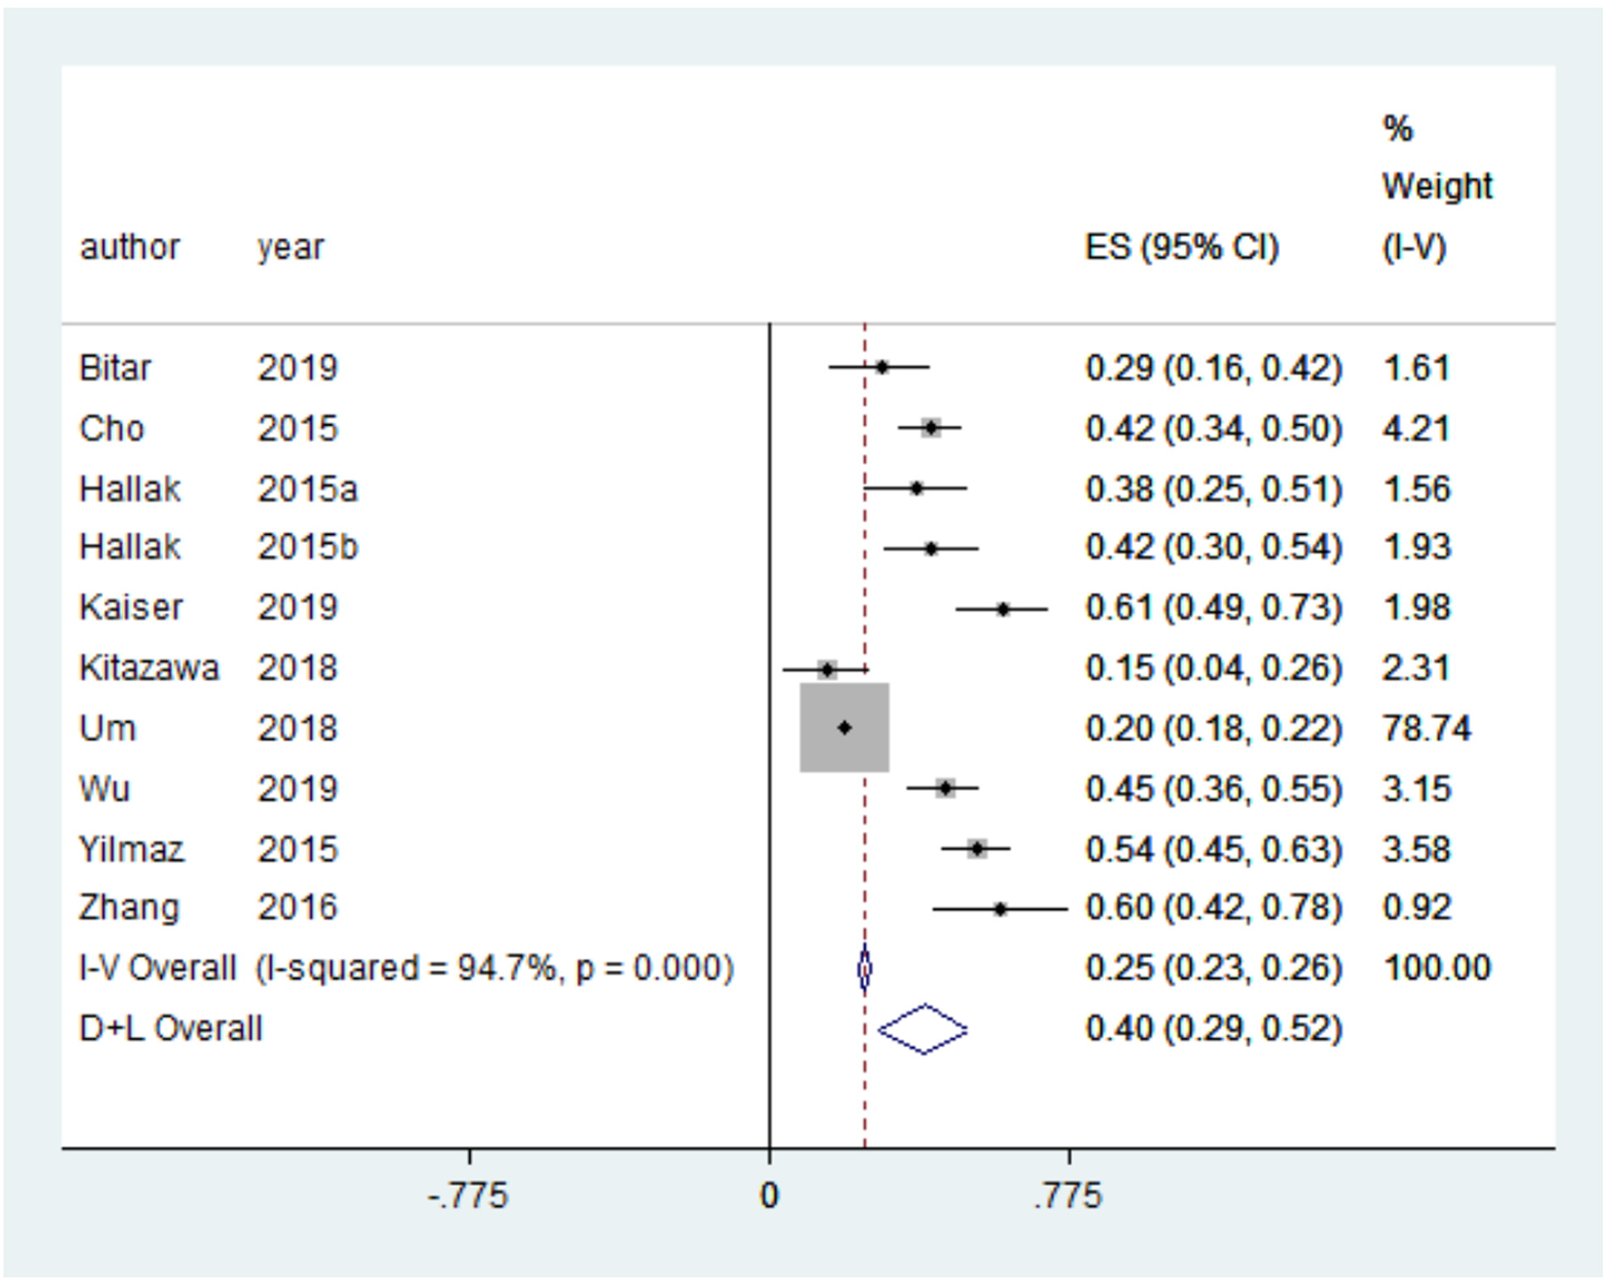1606x1283 pixels.
Task: Click the author column header
Action: click(x=130, y=247)
